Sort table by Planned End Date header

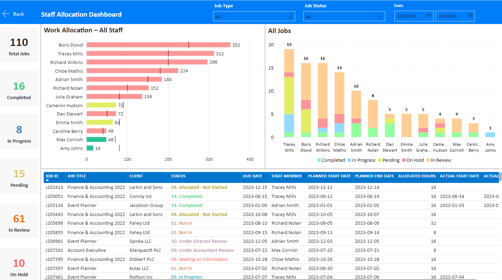(x=374, y=176)
